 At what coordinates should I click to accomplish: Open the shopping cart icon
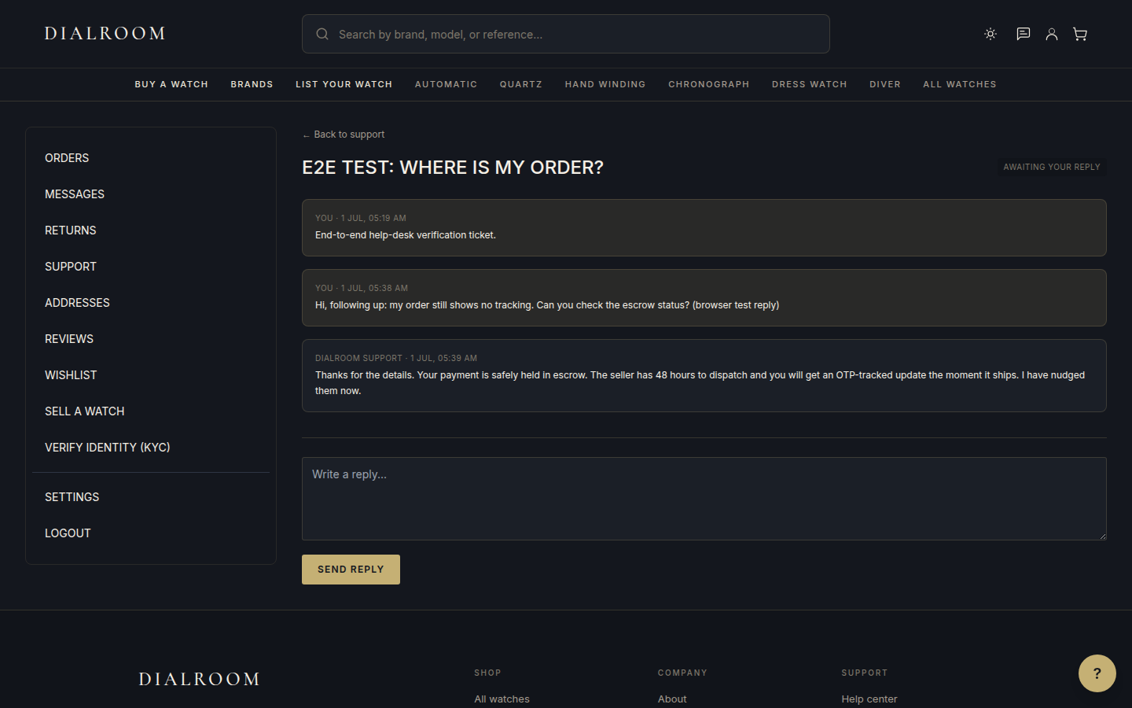1080,34
